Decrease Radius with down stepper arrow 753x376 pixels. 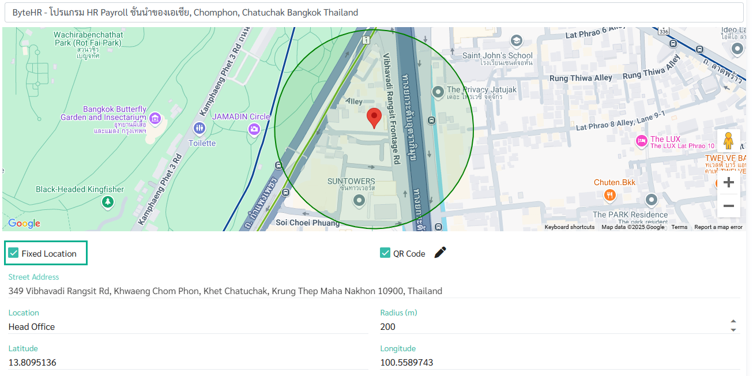tap(733, 330)
